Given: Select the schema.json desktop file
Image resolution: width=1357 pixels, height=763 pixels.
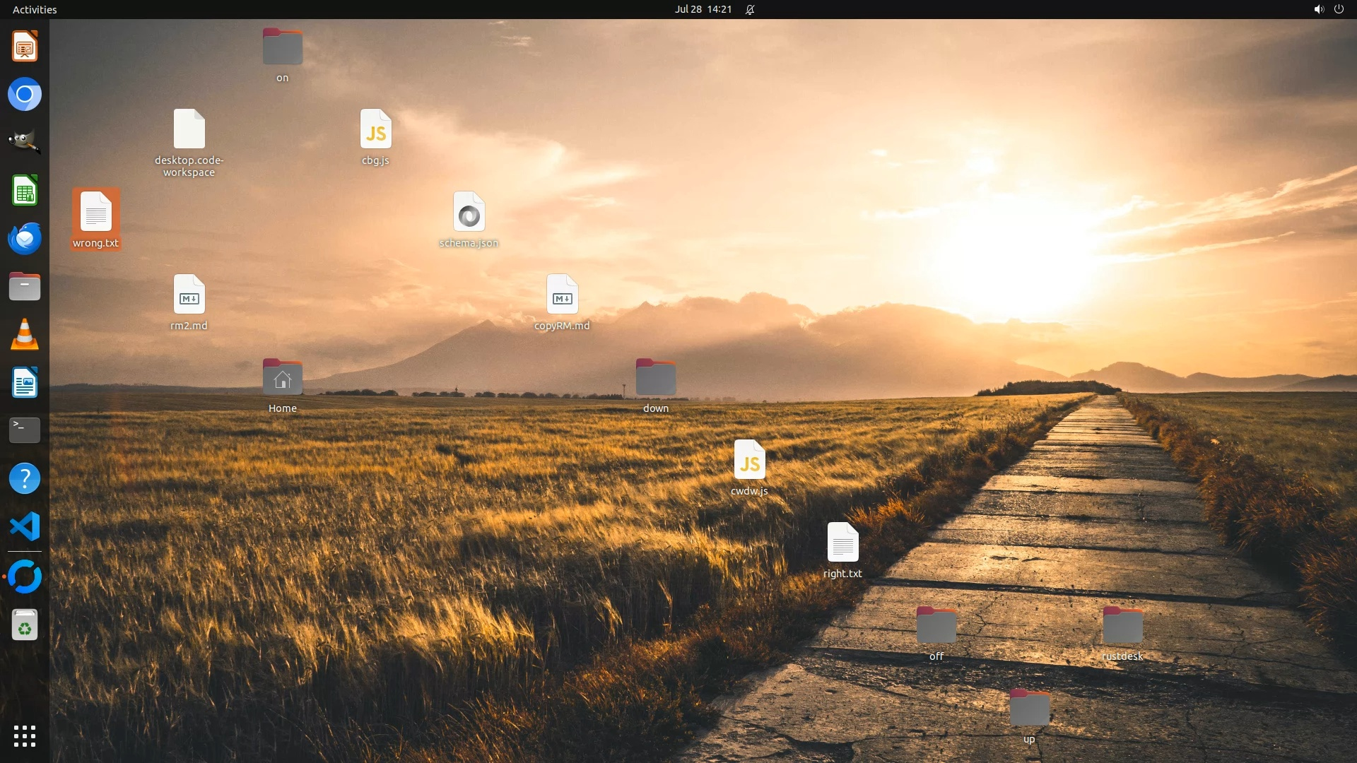Looking at the screenshot, I should point(469,212).
